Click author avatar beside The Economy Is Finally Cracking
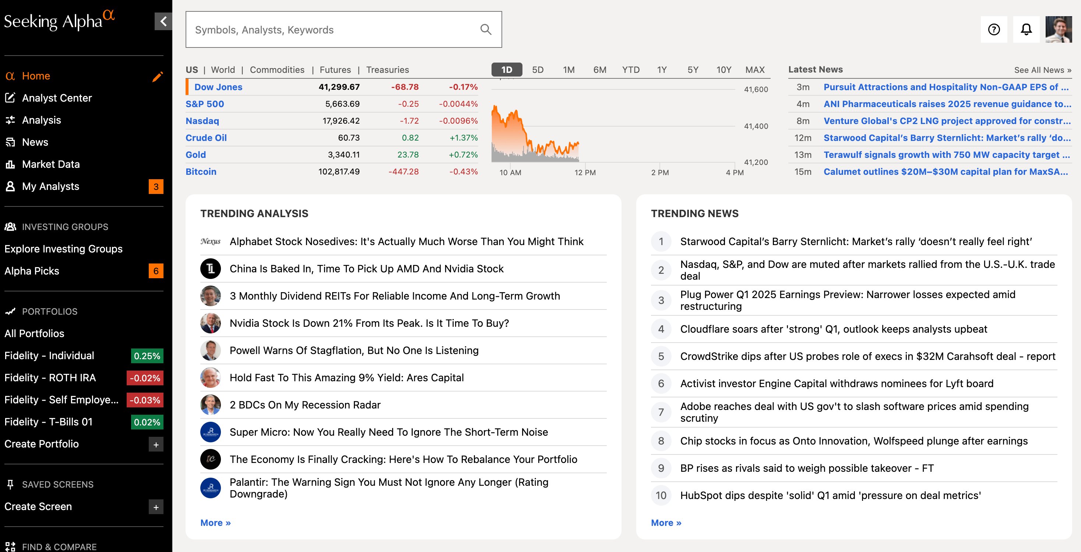This screenshot has height=552, width=1081. (210, 460)
